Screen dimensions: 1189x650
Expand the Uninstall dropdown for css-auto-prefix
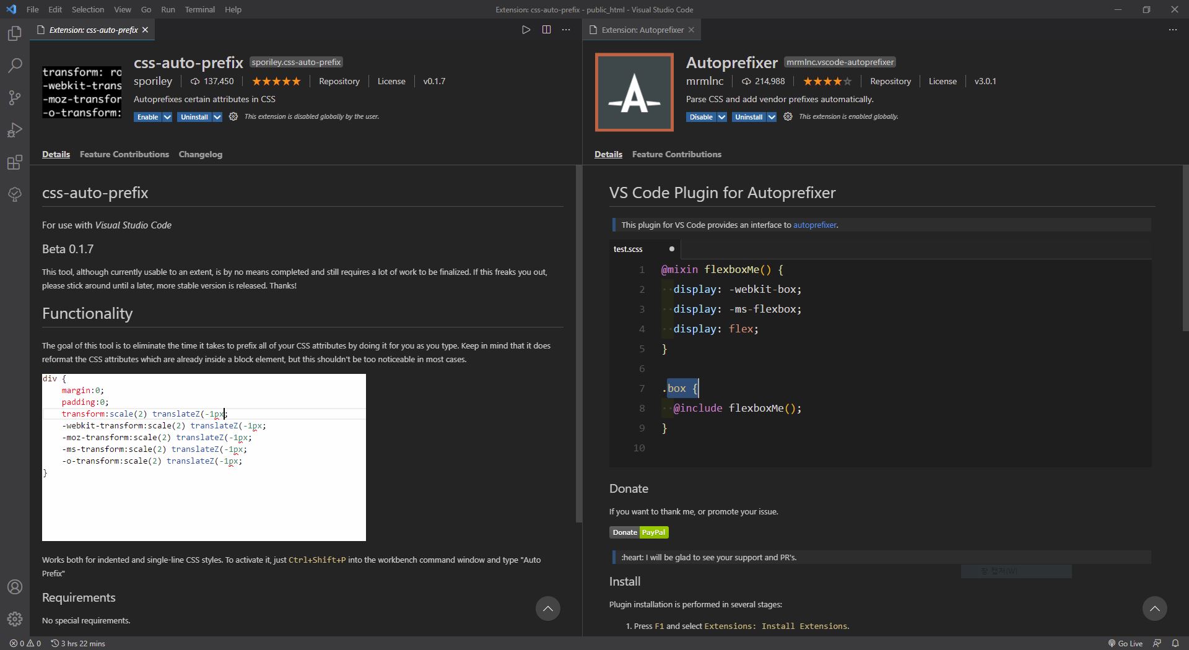(x=216, y=116)
